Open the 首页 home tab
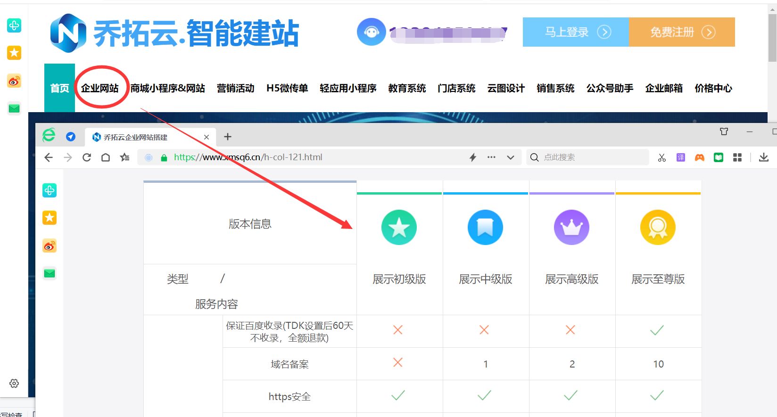This screenshot has height=417, width=777. (59, 88)
